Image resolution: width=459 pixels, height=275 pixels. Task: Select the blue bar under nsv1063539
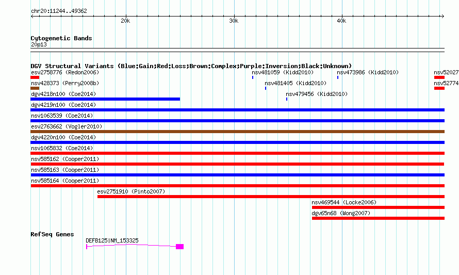pos(237,121)
